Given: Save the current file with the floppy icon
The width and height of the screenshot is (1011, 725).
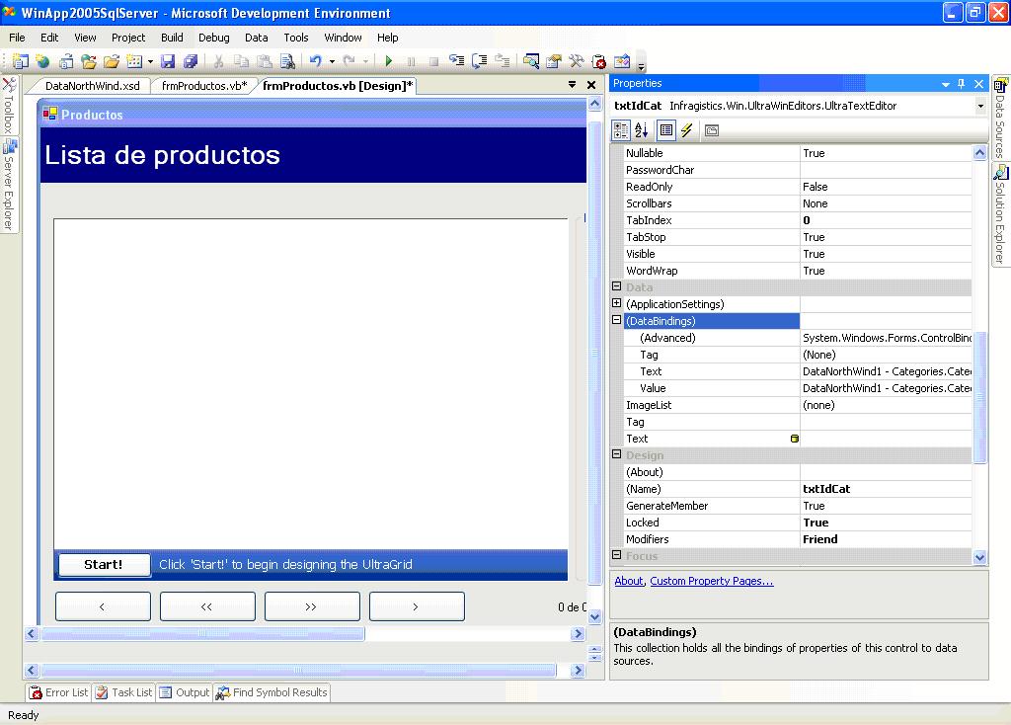Looking at the screenshot, I should point(168,61).
